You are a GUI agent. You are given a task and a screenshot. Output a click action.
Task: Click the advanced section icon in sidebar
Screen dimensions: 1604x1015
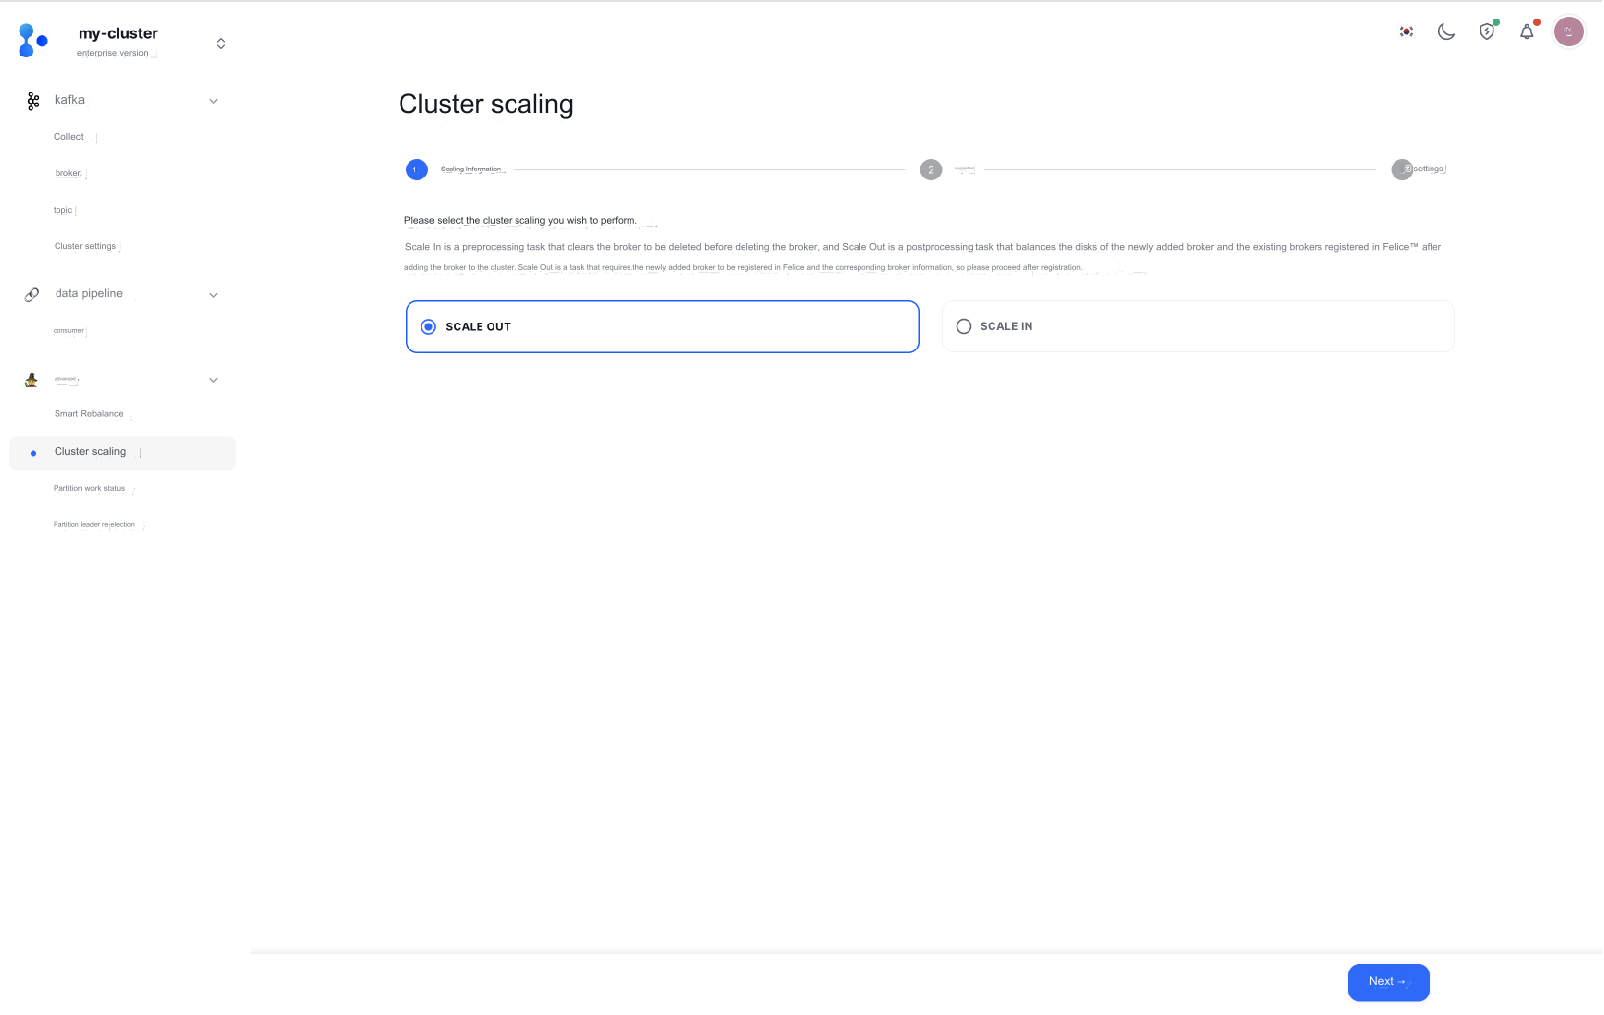coord(31,379)
